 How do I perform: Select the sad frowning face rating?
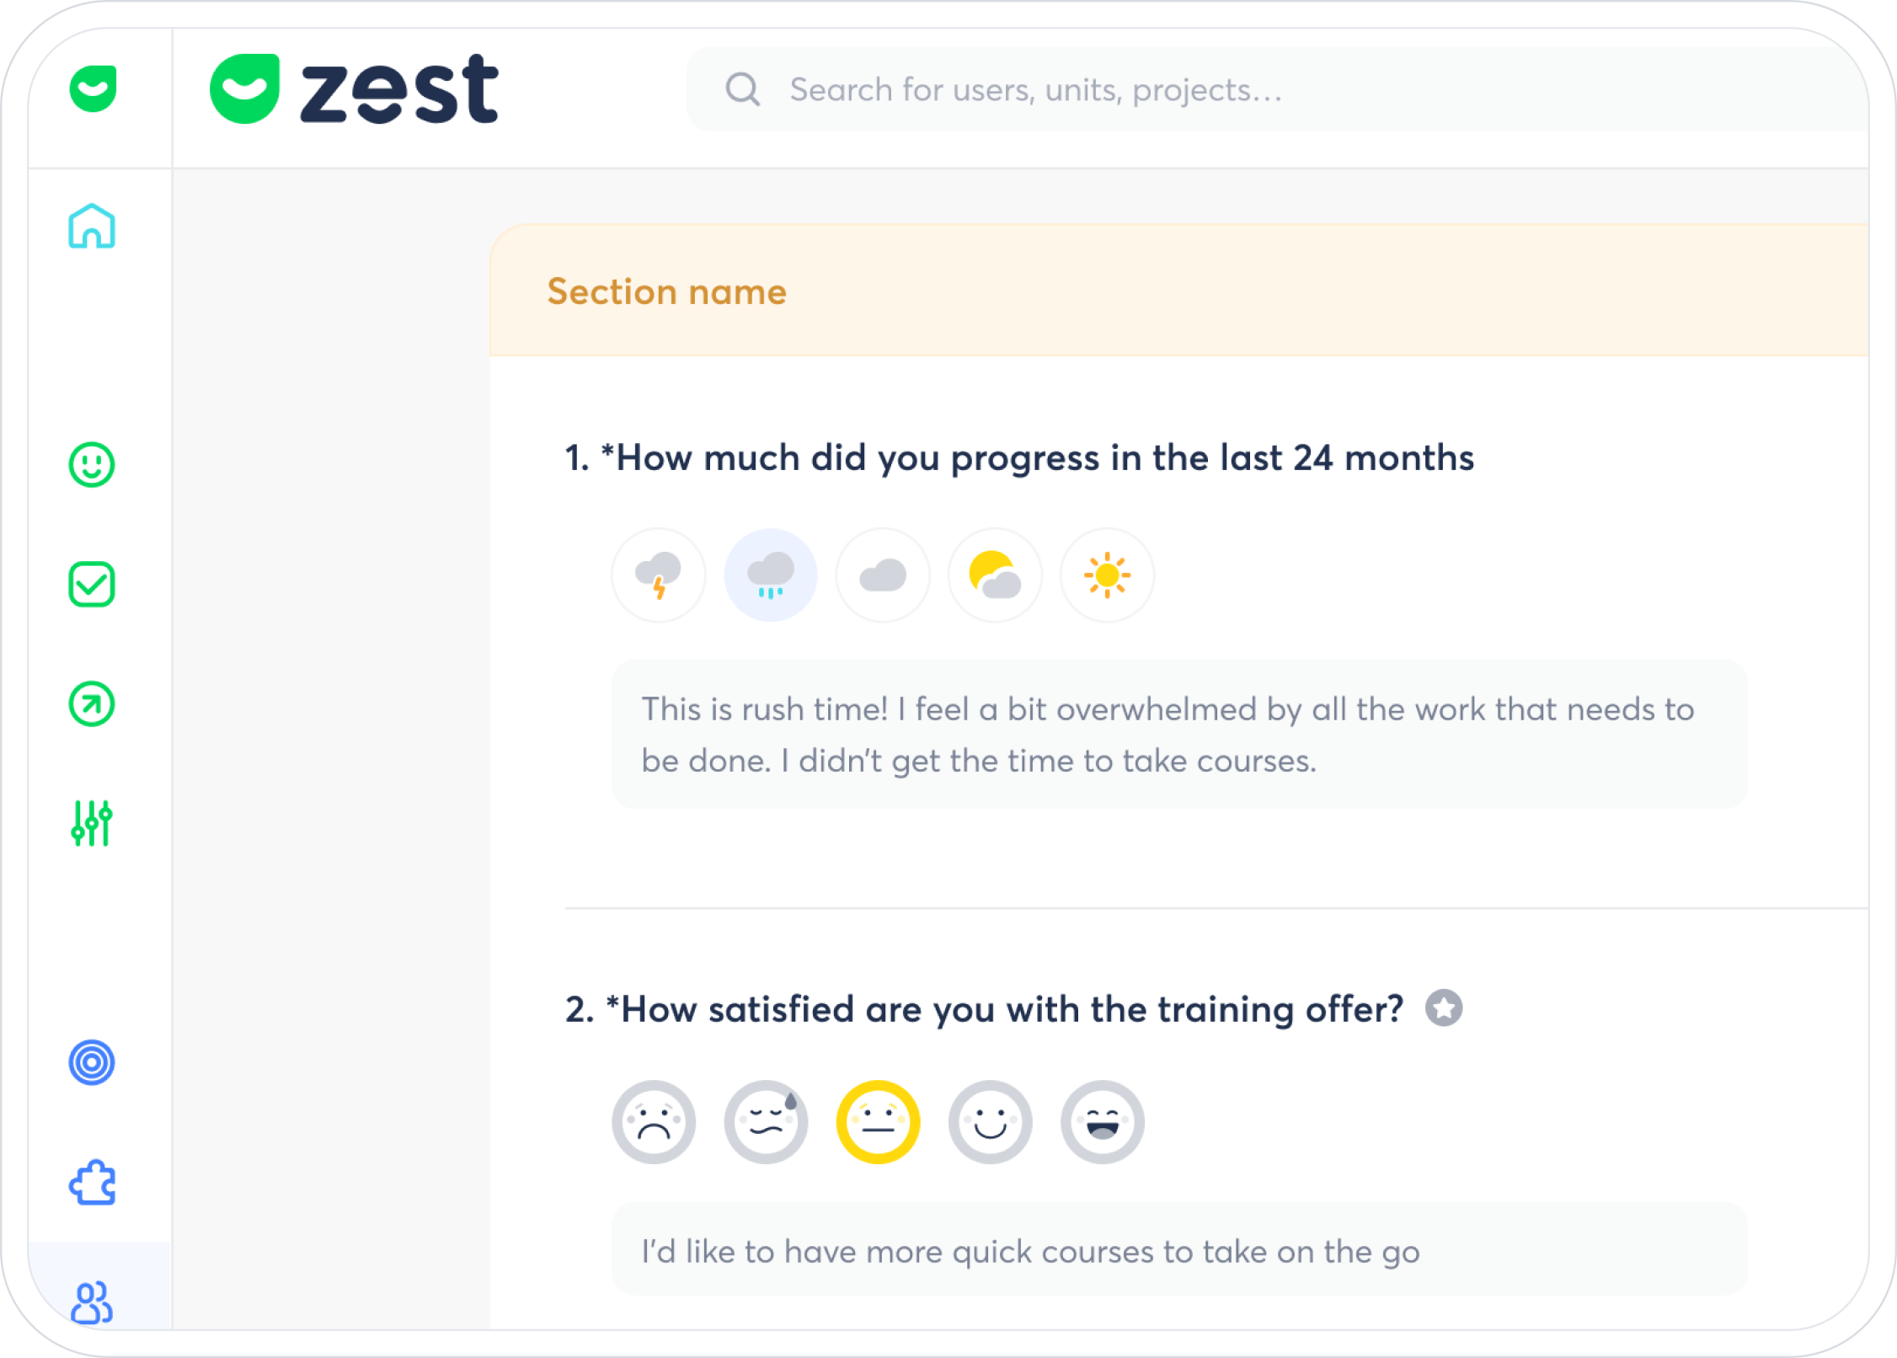point(654,1122)
